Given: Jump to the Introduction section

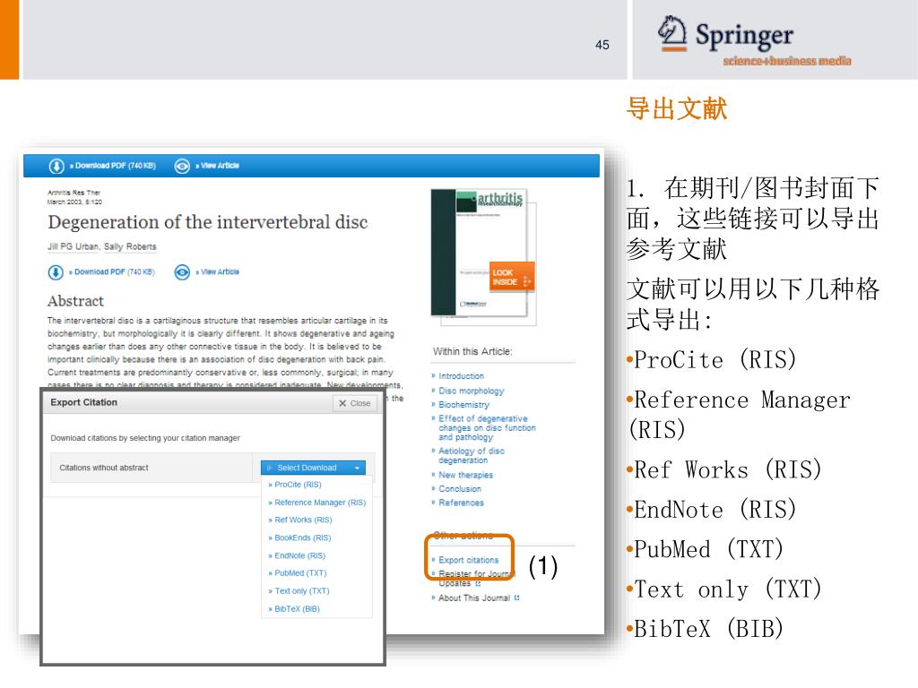Looking at the screenshot, I should [462, 376].
